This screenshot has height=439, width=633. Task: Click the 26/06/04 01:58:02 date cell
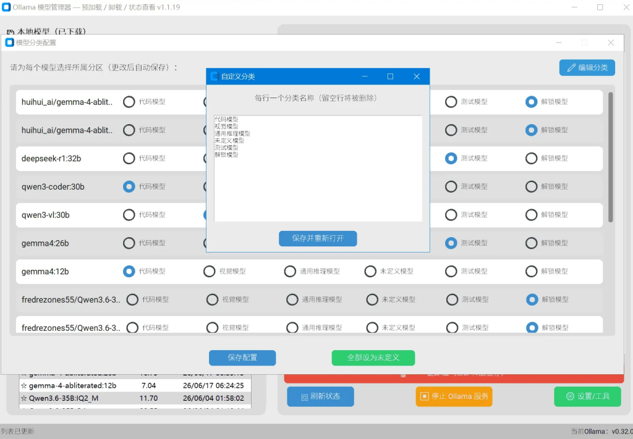coord(213,398)
